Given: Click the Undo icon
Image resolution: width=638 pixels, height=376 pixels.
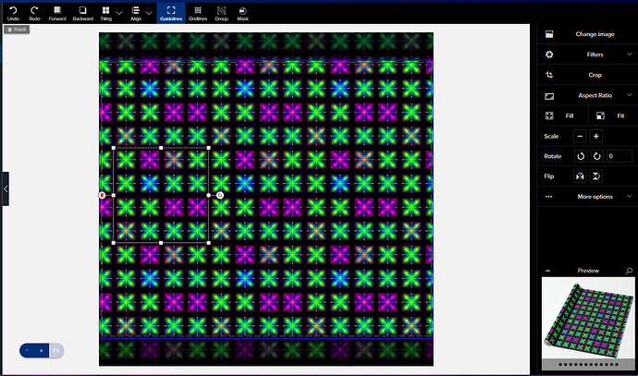Looking at the screenshot, I should click(13, 10).
